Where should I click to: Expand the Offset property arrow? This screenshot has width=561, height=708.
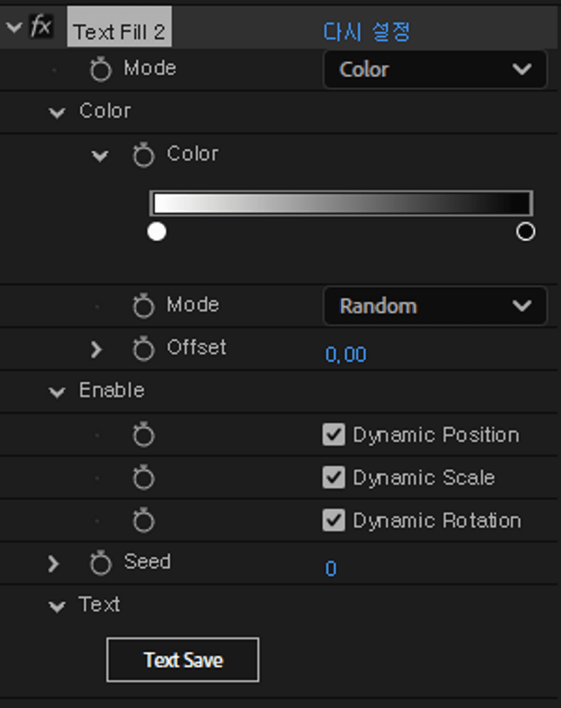(96, 349)
